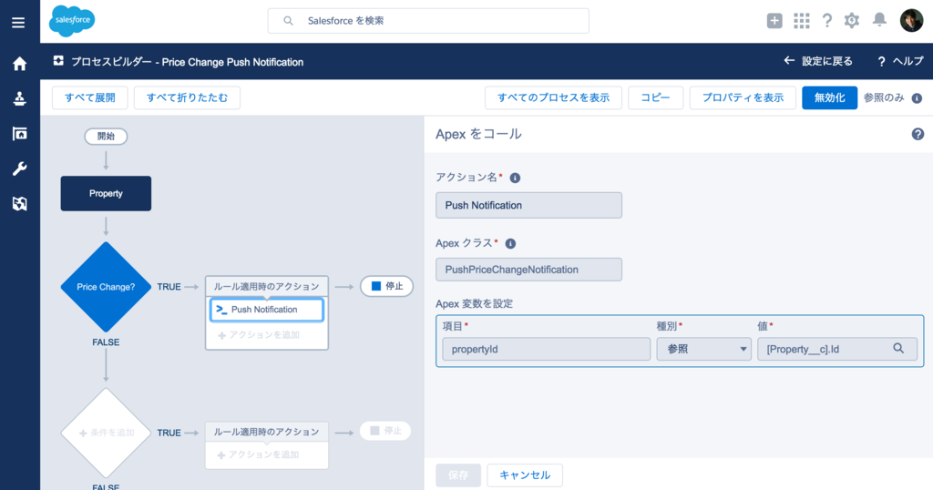Click 参照のみ label
This screenshot has width=933, height=490.
click(884, 98)
